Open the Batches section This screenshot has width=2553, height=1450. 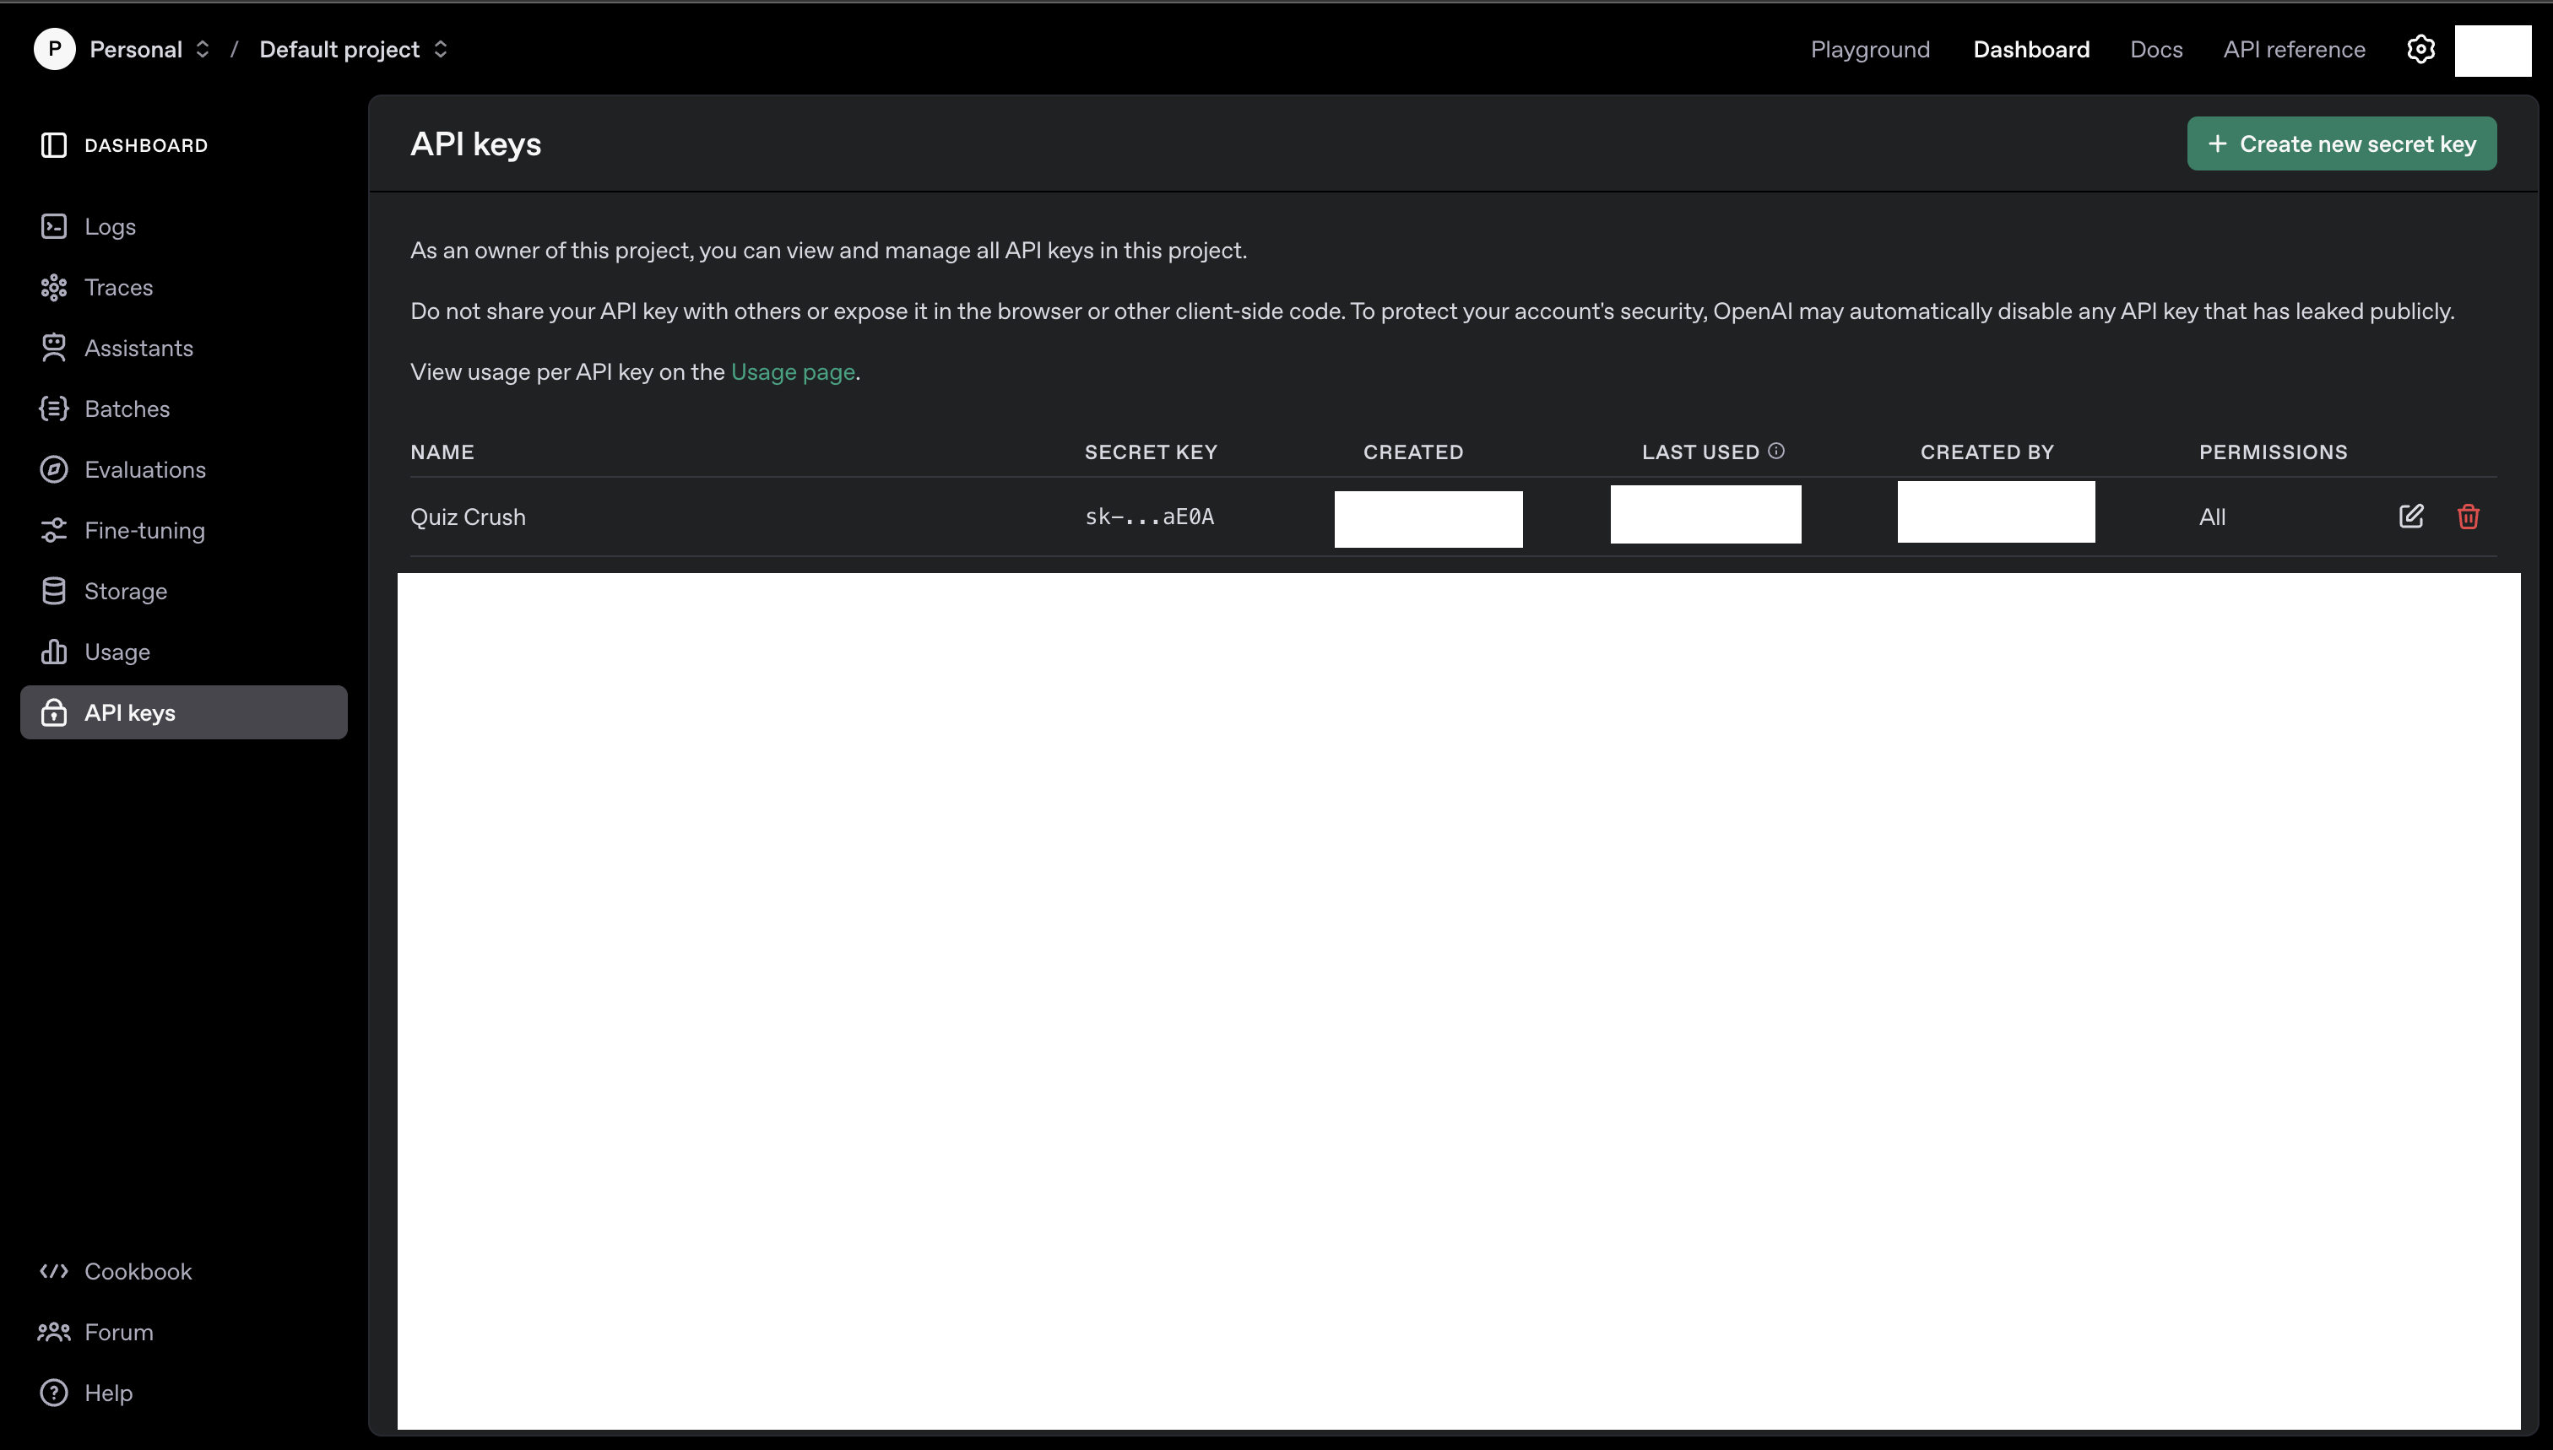[127, 408]
